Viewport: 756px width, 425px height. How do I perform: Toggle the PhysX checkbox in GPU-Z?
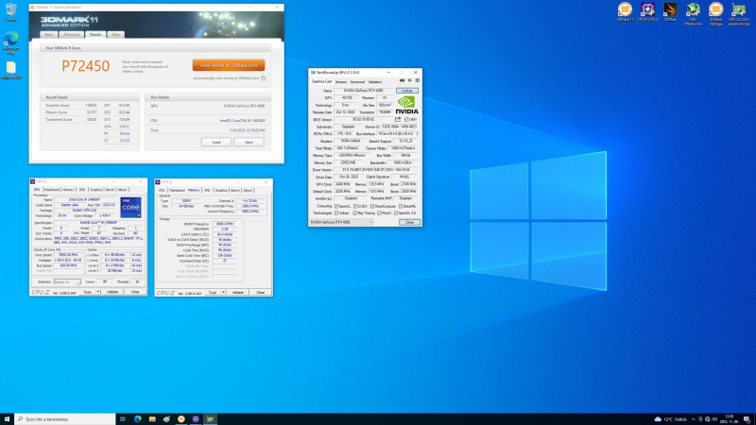pyautogui.click(x=379, y=213)
